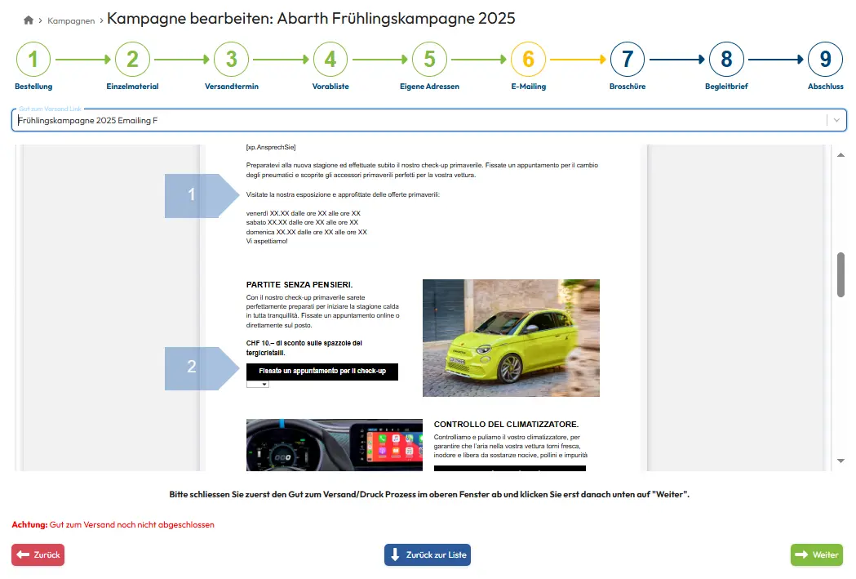Click the 'Vi aspettiamo!' line
The image size is (856, 579).
click(x=267, y=242)
